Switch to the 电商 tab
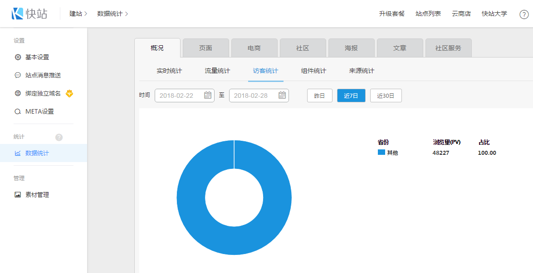The height and width of the screenshot is (273, 533). point(254,48)
